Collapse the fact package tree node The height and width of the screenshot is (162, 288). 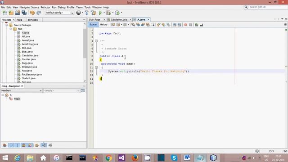point(11,29)
